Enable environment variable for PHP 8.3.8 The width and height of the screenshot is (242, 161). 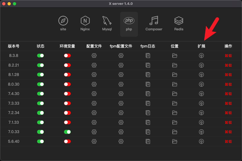pyautogui.click(x=67, y=56)
